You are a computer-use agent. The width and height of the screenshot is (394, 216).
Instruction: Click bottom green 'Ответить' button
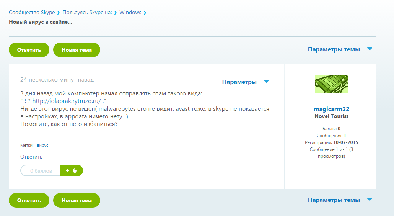[x=29, y=200]
